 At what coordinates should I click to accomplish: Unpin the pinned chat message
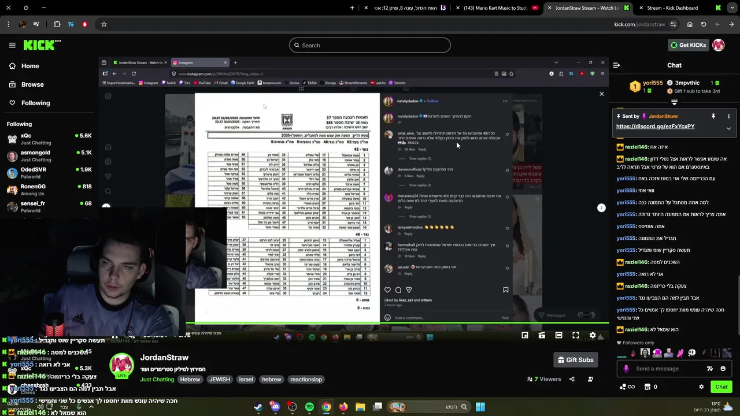click(713, 116)
